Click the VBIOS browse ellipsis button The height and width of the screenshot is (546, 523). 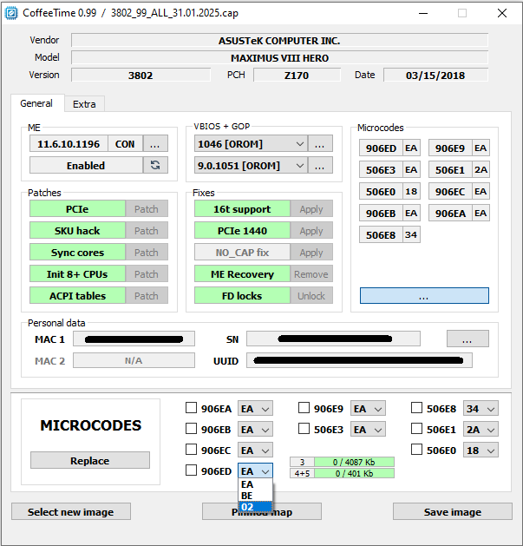[320, 143]
